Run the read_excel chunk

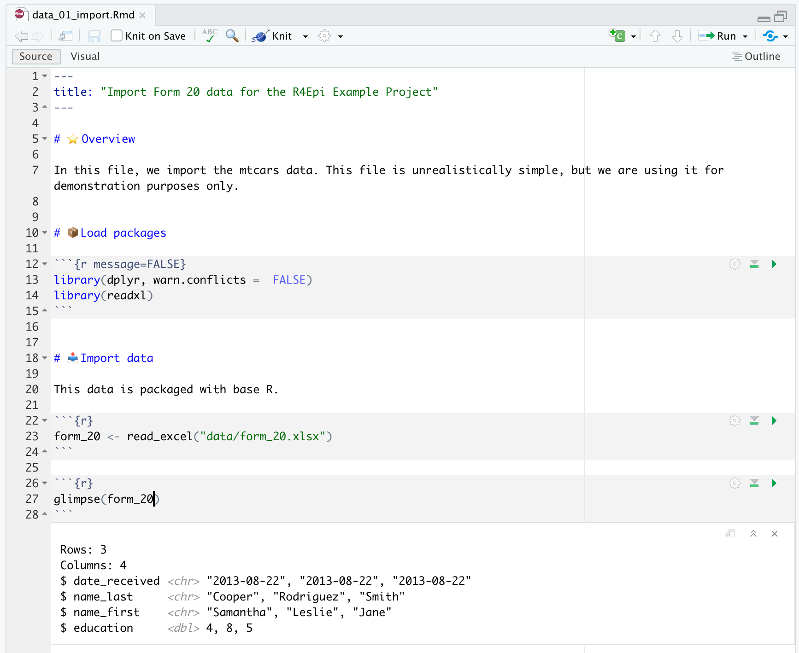click(x=774, y=420)
